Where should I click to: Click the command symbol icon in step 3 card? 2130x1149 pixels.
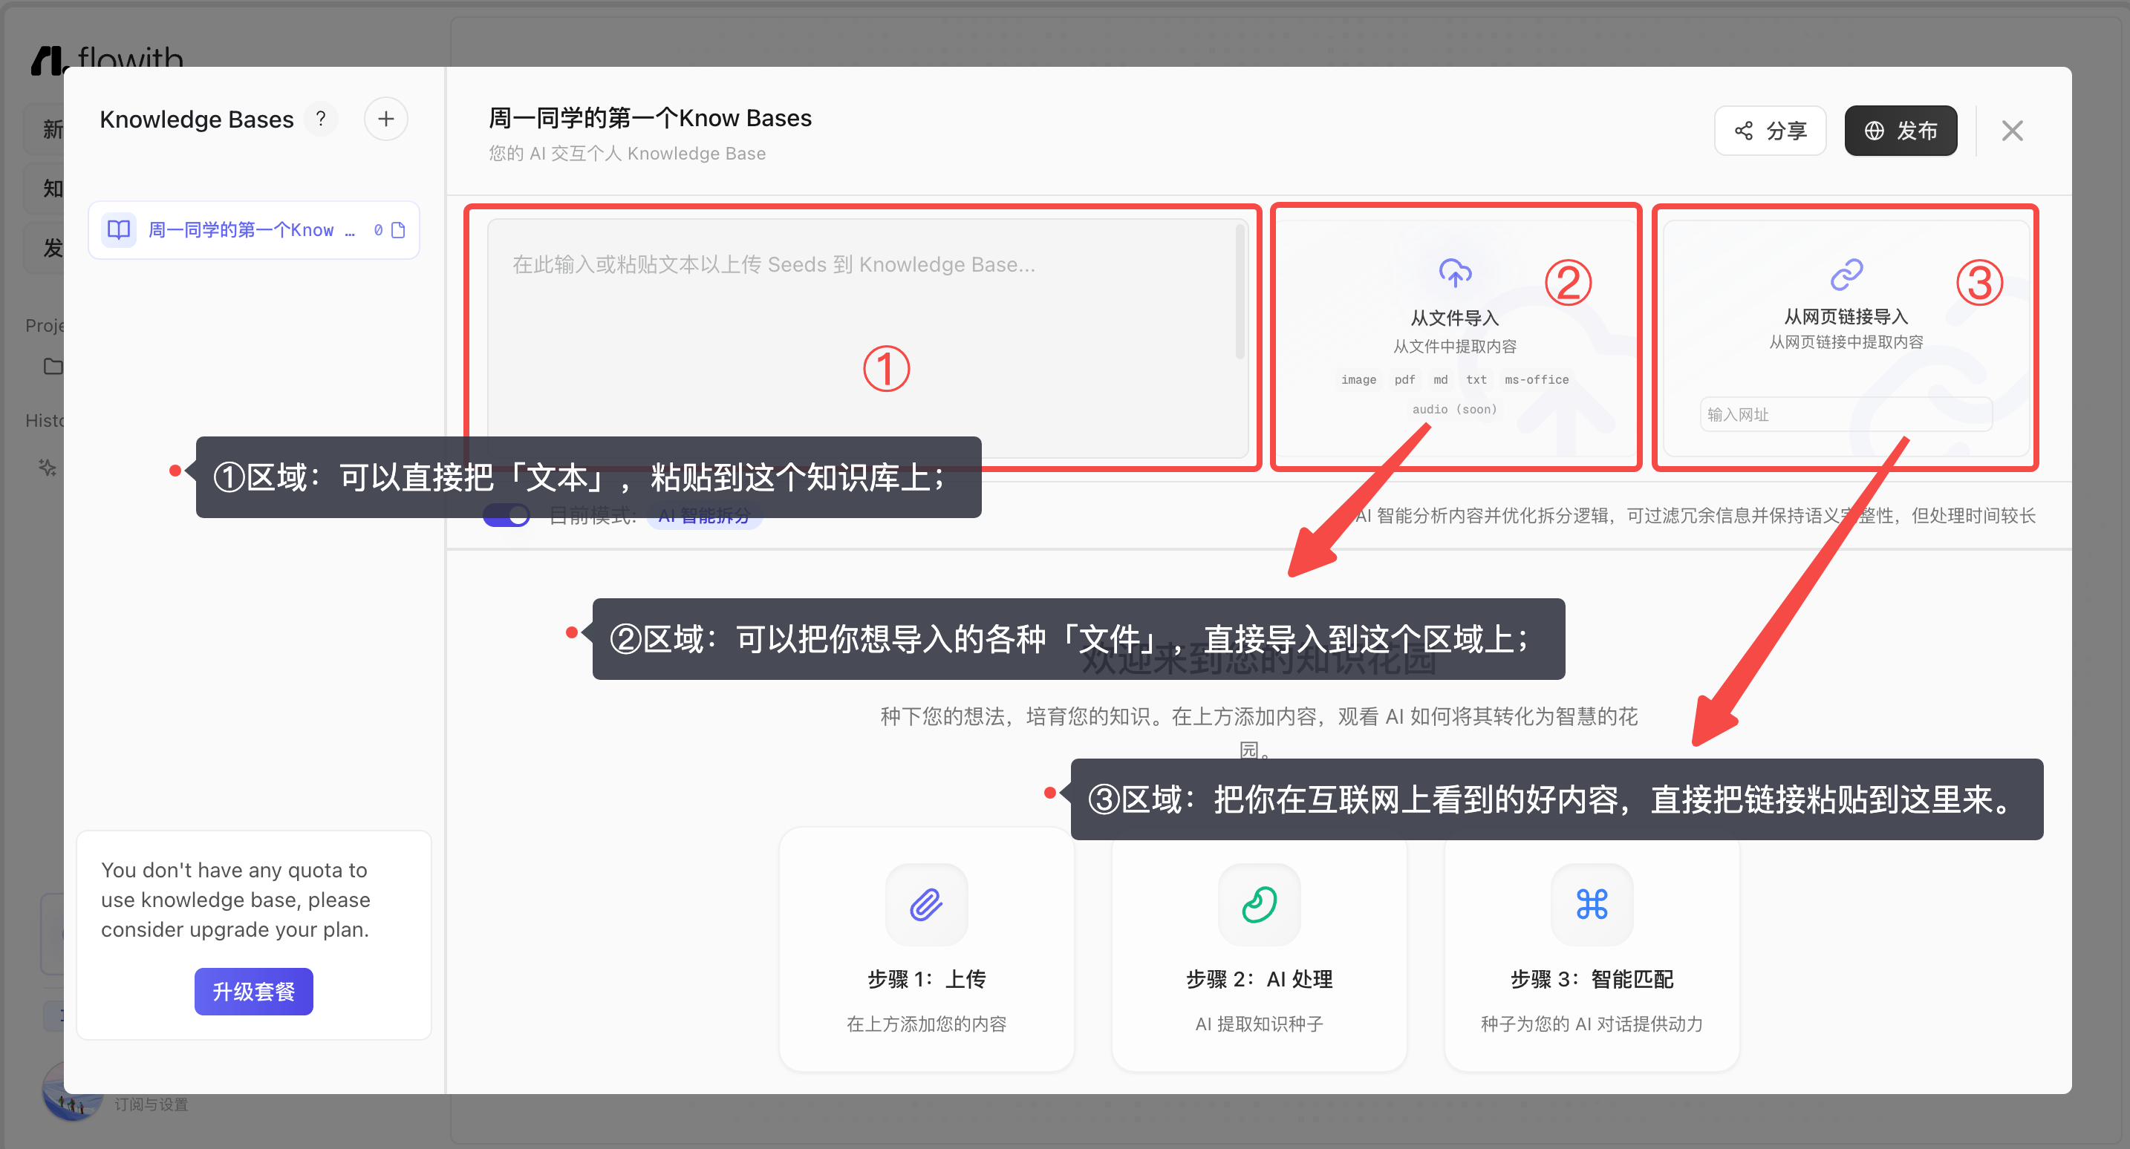(1591, 904)
